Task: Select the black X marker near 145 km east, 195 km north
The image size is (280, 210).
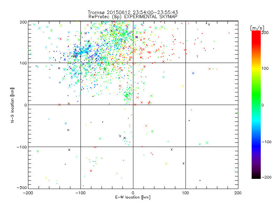Action: (209, 24)
